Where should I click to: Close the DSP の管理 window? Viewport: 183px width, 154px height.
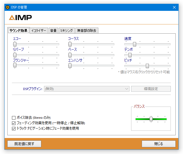pos(174,7)
